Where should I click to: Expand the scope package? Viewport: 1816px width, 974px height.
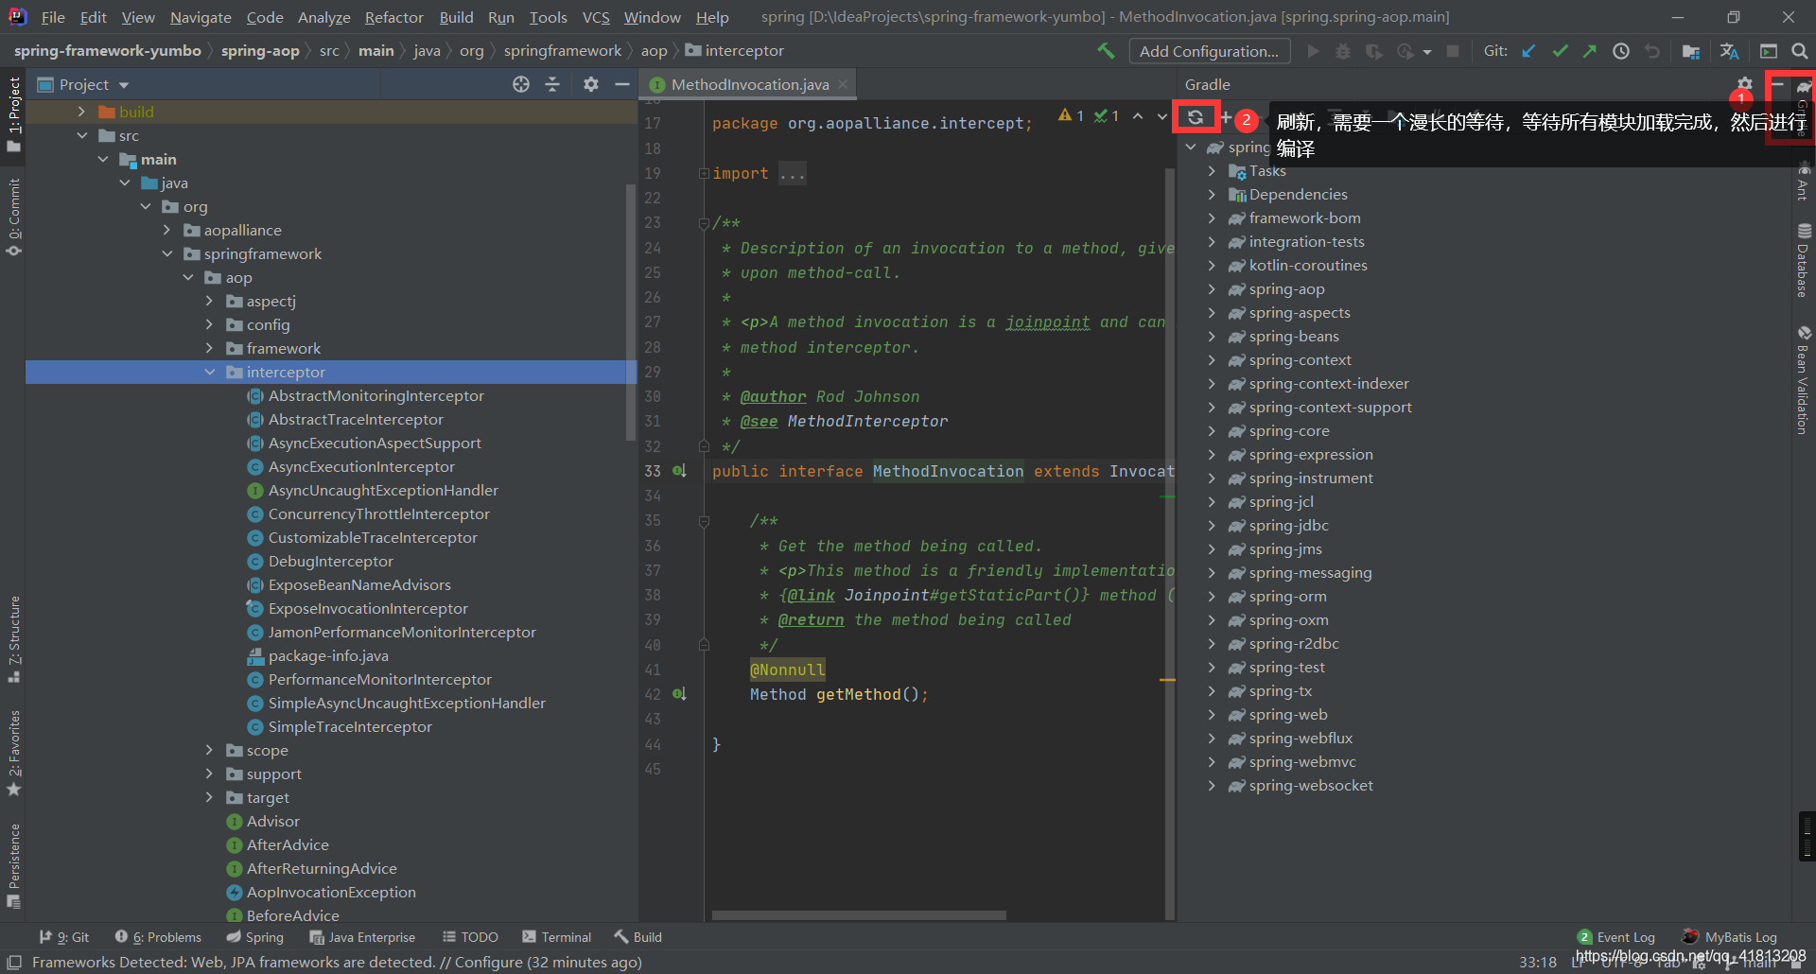pos(209,750)
